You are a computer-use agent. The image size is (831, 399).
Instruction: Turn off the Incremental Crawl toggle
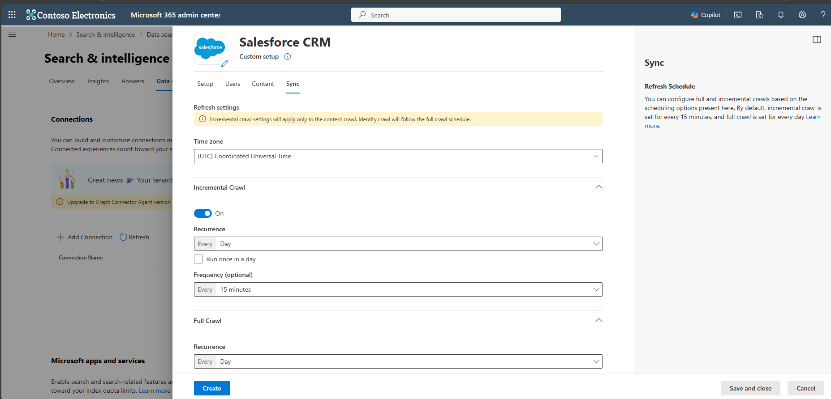click(203, 213)
